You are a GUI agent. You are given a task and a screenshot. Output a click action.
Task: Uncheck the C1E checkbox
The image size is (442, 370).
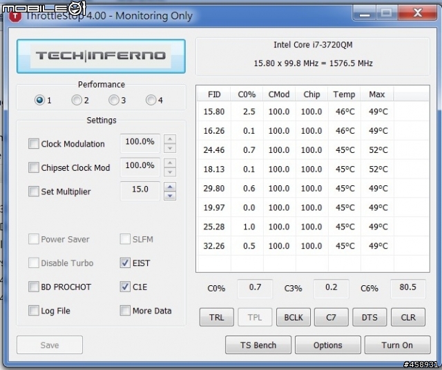tap(125, 287)
